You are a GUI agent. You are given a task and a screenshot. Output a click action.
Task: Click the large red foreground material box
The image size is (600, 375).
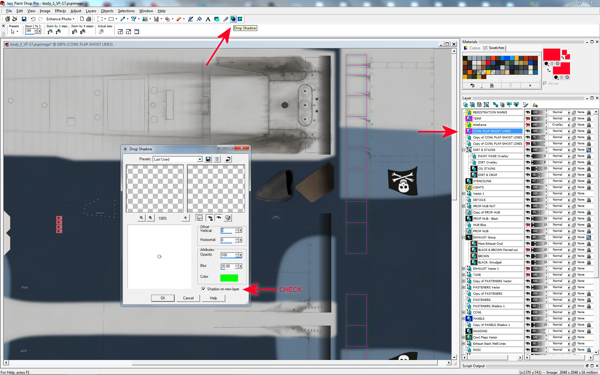(x=552, y=54)
